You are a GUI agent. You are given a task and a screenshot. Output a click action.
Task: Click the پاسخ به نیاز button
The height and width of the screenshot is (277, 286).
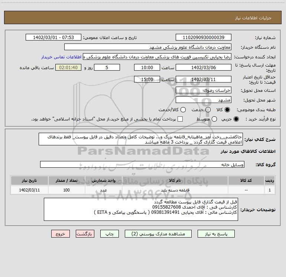click(216, 234)
